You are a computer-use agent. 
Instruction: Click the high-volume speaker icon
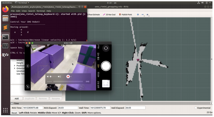click(x=59, y=77)
